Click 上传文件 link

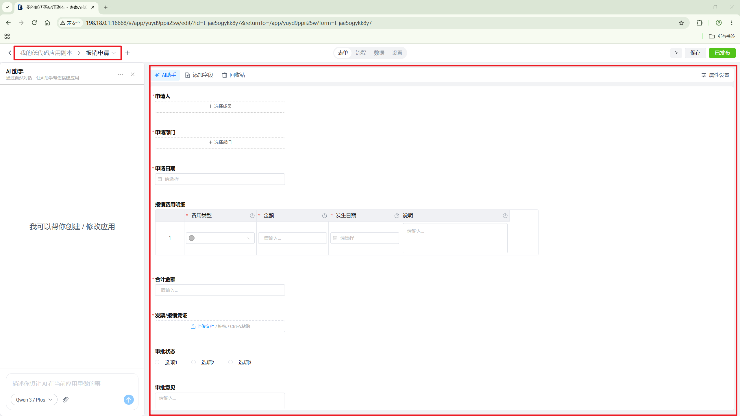point(203,326)
